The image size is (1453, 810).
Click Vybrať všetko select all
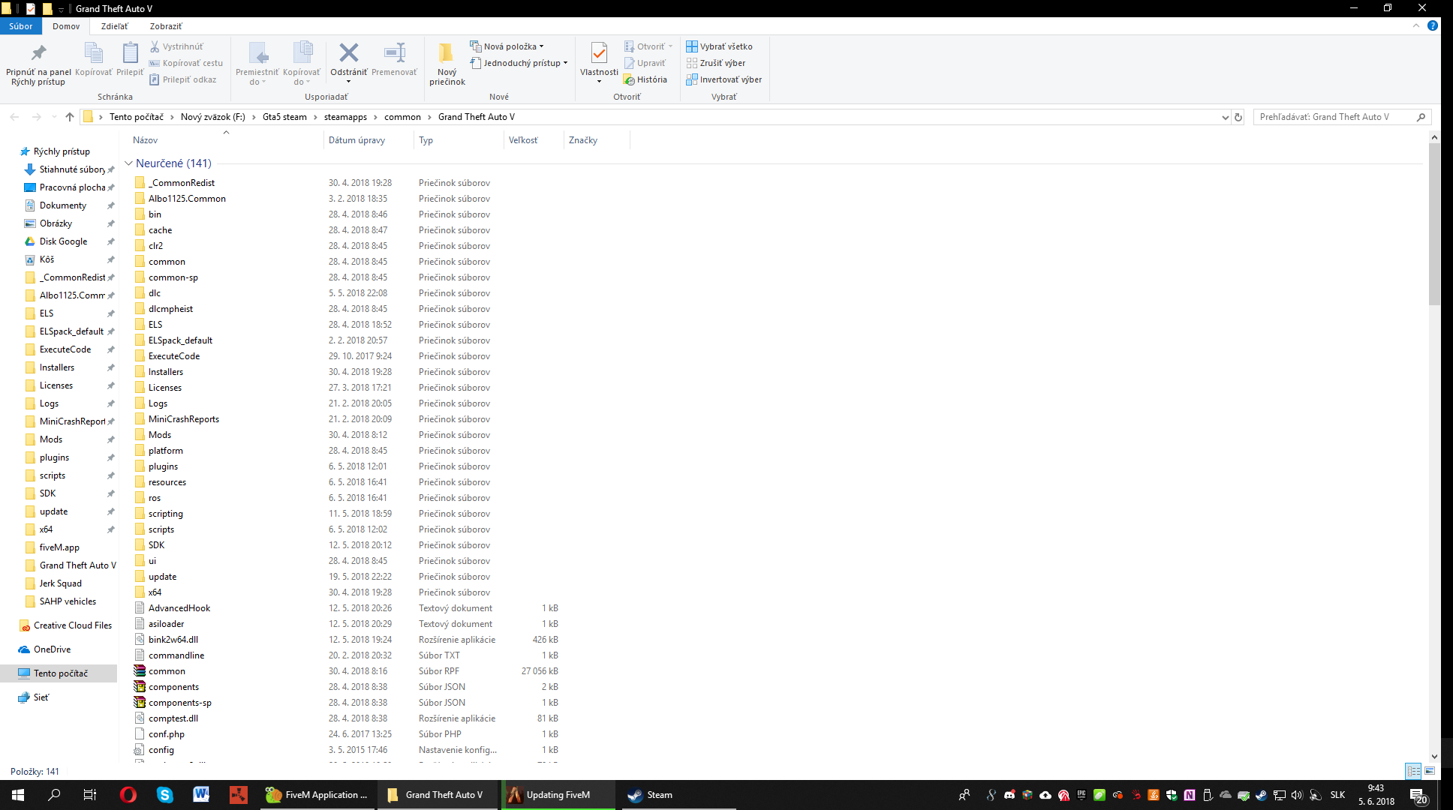tap(719, 46)
